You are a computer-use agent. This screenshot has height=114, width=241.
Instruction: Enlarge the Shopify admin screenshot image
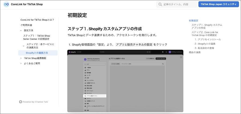coord(125,81)
